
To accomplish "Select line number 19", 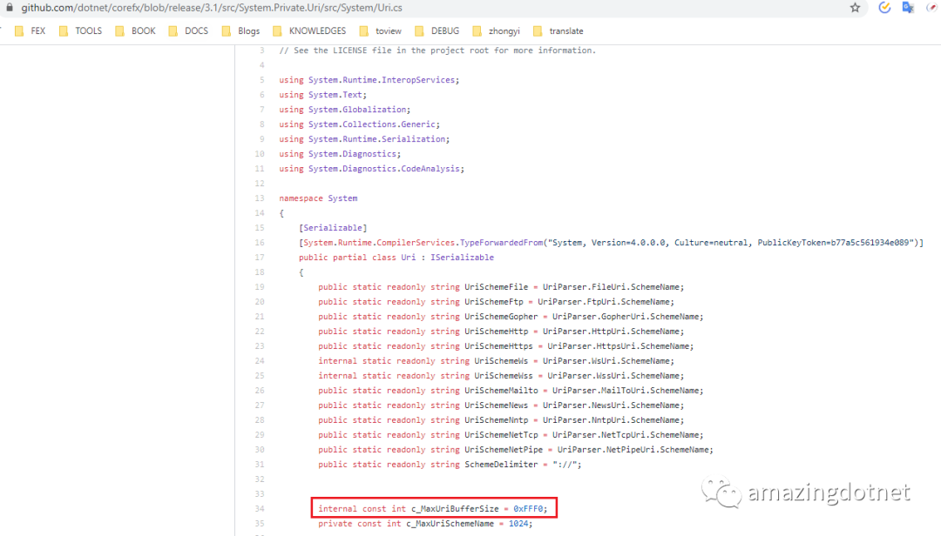I will click(x=260, y=286).
